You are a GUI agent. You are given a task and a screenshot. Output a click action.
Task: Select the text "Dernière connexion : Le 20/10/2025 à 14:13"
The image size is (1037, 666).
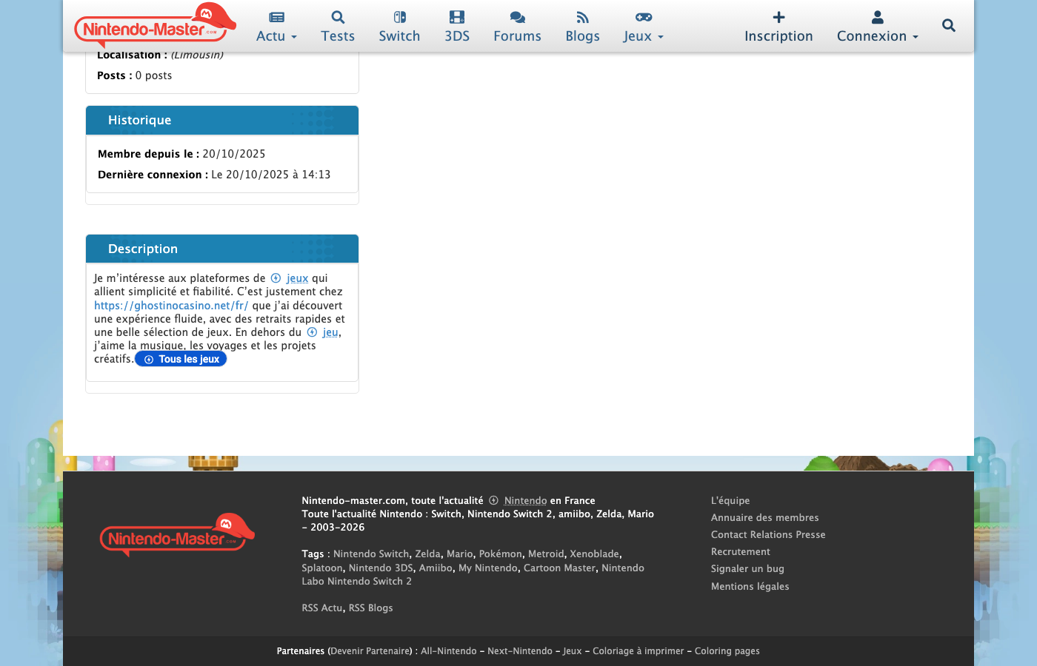pos(214,175)
